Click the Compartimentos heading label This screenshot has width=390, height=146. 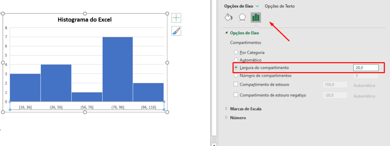pyautogui.click(x=246, y=43)
